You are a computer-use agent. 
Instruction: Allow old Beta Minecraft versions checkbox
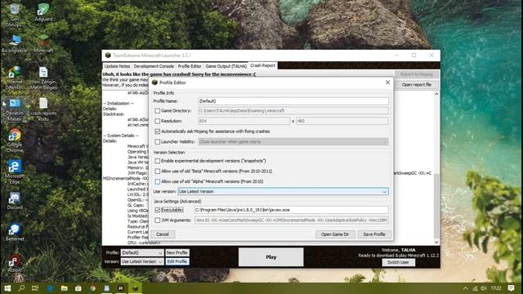157,171
